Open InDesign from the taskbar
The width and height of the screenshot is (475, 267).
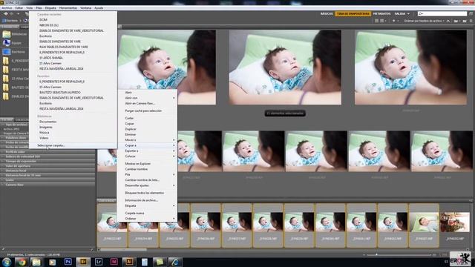pyautogui.click(x=114, y=262)
